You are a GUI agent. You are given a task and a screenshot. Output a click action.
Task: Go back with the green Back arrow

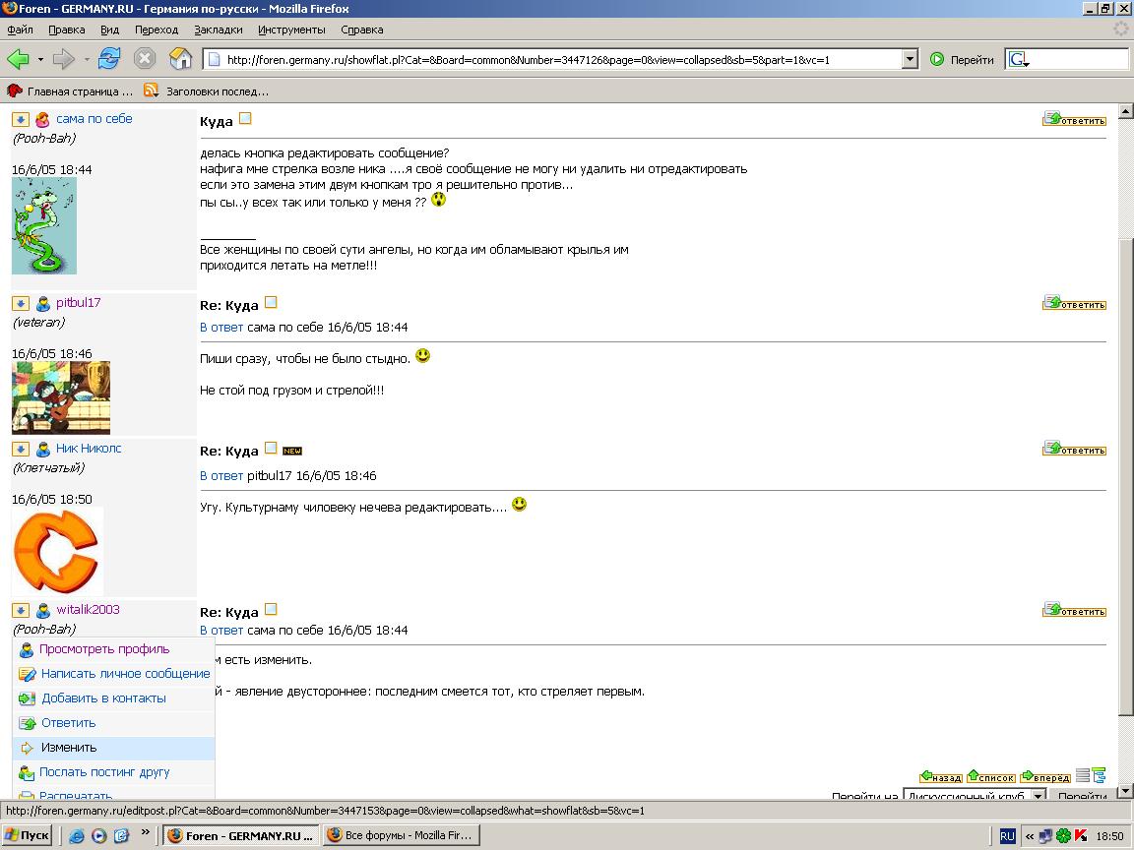tap(18, 59)
